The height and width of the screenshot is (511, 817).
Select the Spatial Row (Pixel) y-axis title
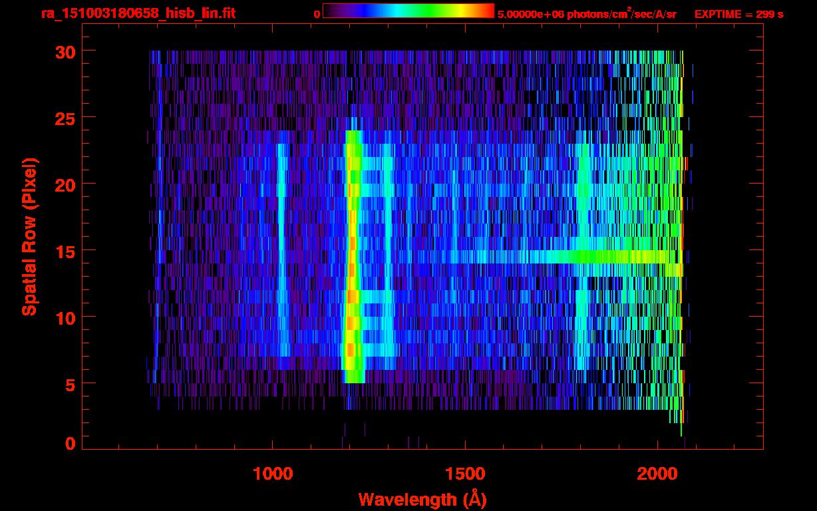coord(30,236)
